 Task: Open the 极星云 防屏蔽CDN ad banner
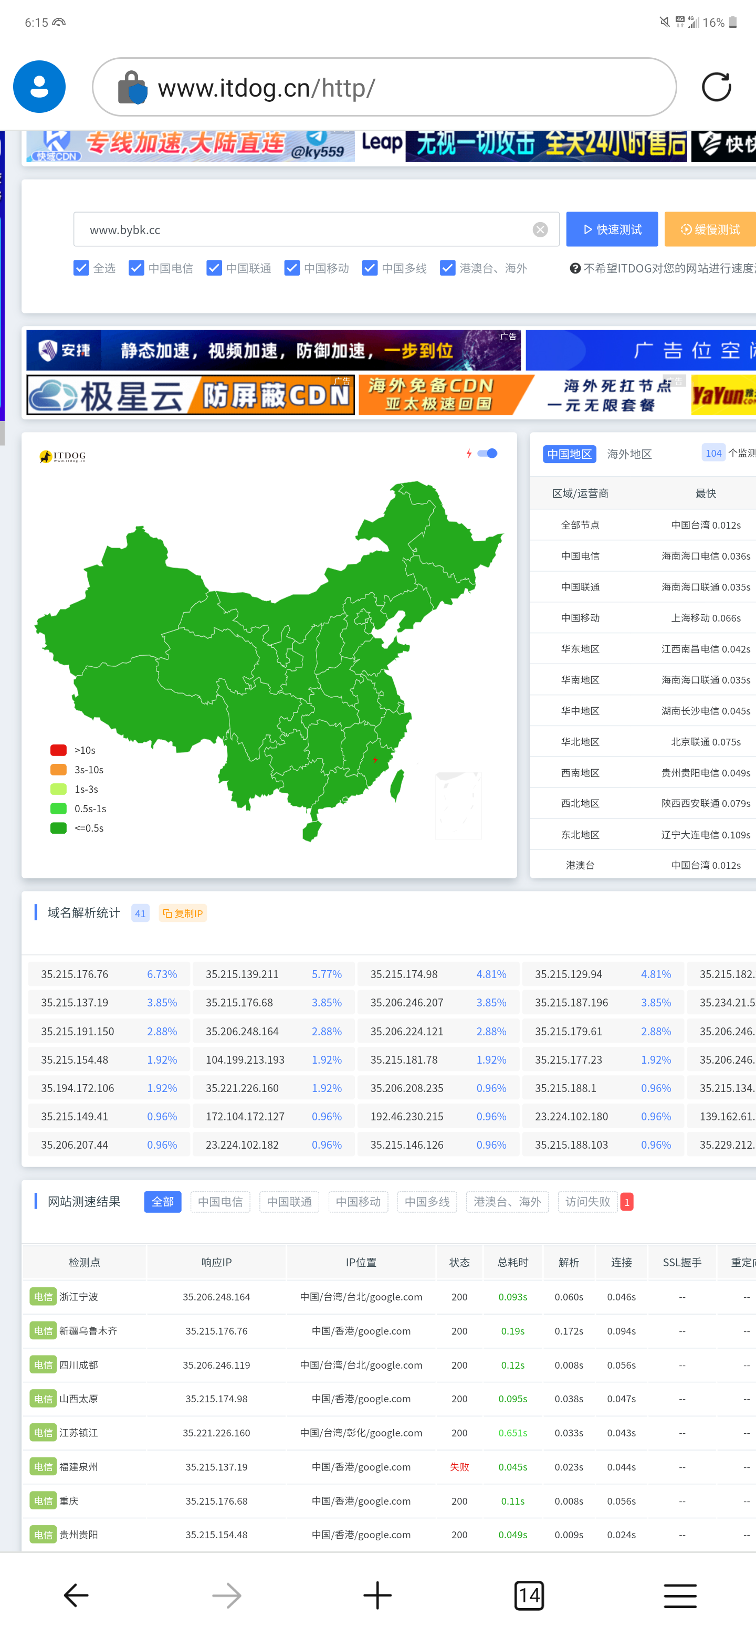[x=191, y=395]
